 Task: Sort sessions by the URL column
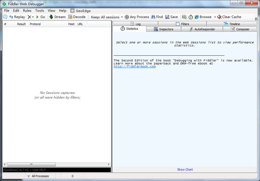(93, 24)
